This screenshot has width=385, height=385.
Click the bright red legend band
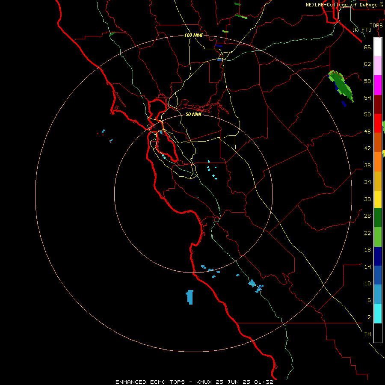pos(378,123)
